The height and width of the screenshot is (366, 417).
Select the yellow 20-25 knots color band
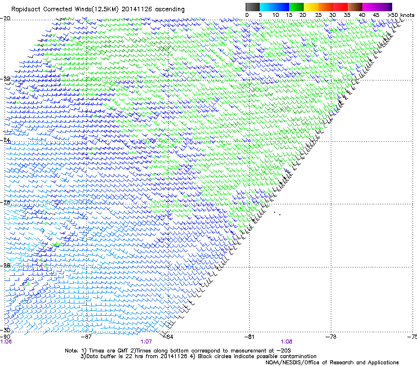coord(311,7)
